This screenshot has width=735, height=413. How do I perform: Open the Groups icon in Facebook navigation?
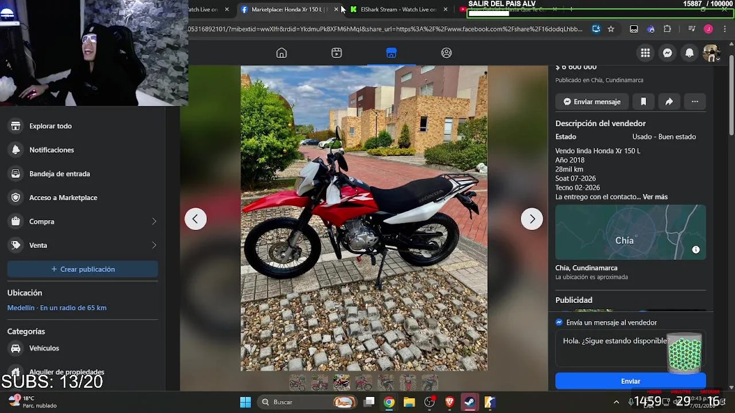pyautogui.click(x=446, y=53)
